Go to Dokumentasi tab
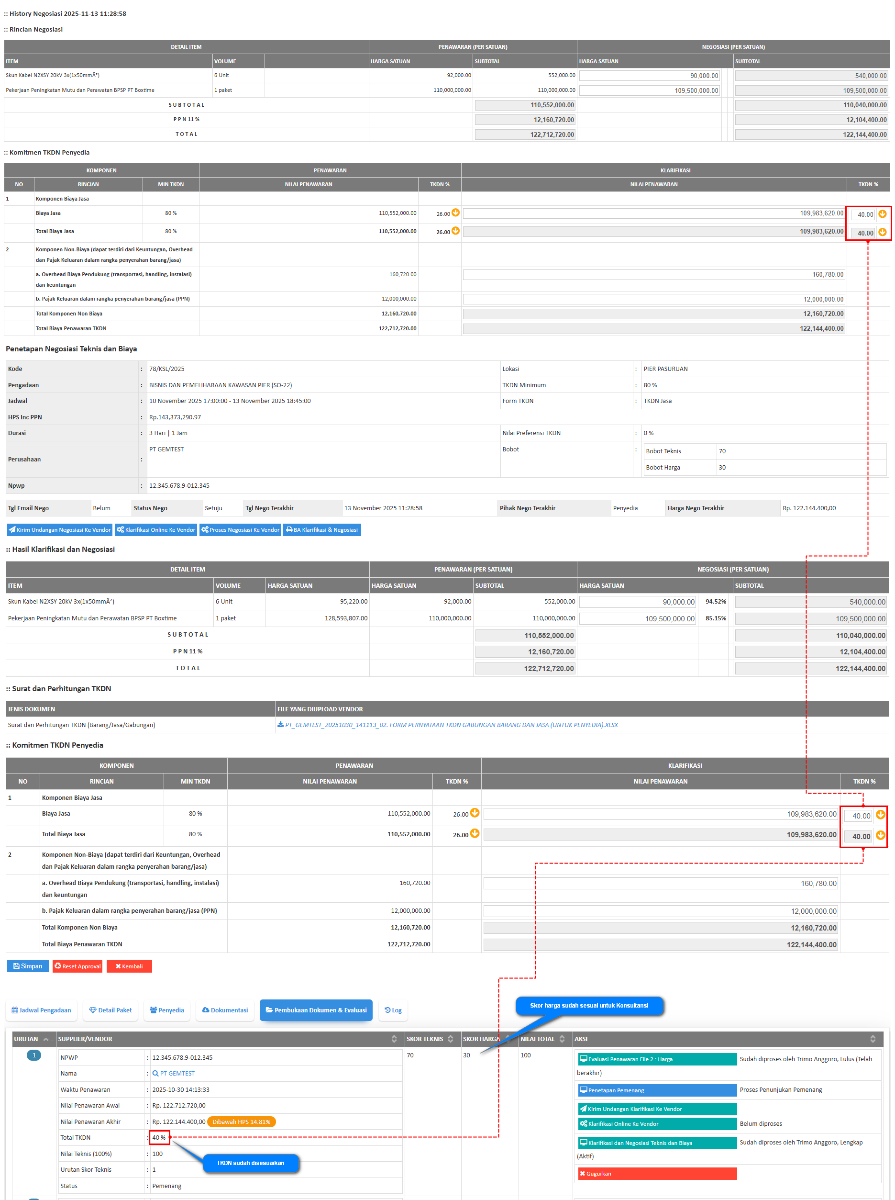The image size is (895, 1200). 225,1010
